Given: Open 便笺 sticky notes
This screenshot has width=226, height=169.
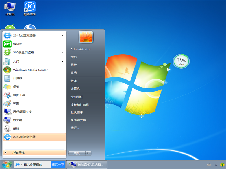Looking at the screenshot, I should pyautogui.click(x=16, y=87).
